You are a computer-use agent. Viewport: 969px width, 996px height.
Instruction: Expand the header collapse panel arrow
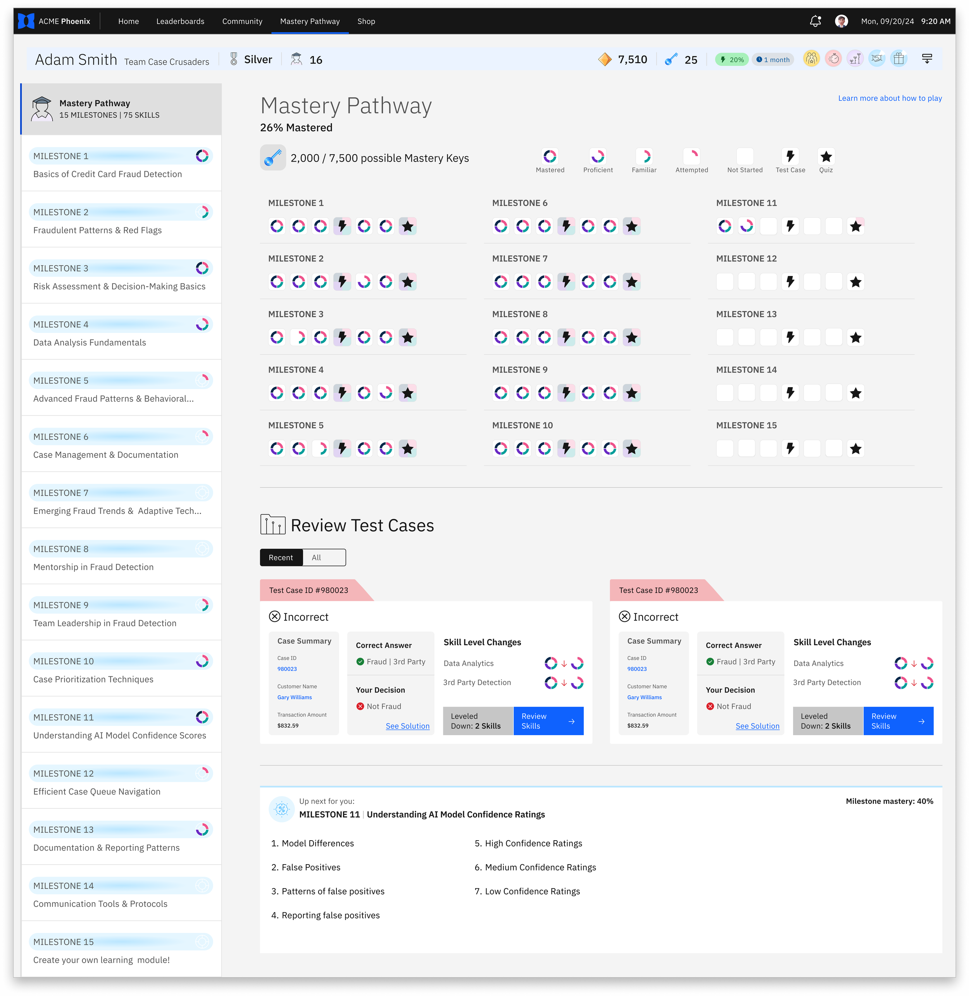(x=927, y=59)
